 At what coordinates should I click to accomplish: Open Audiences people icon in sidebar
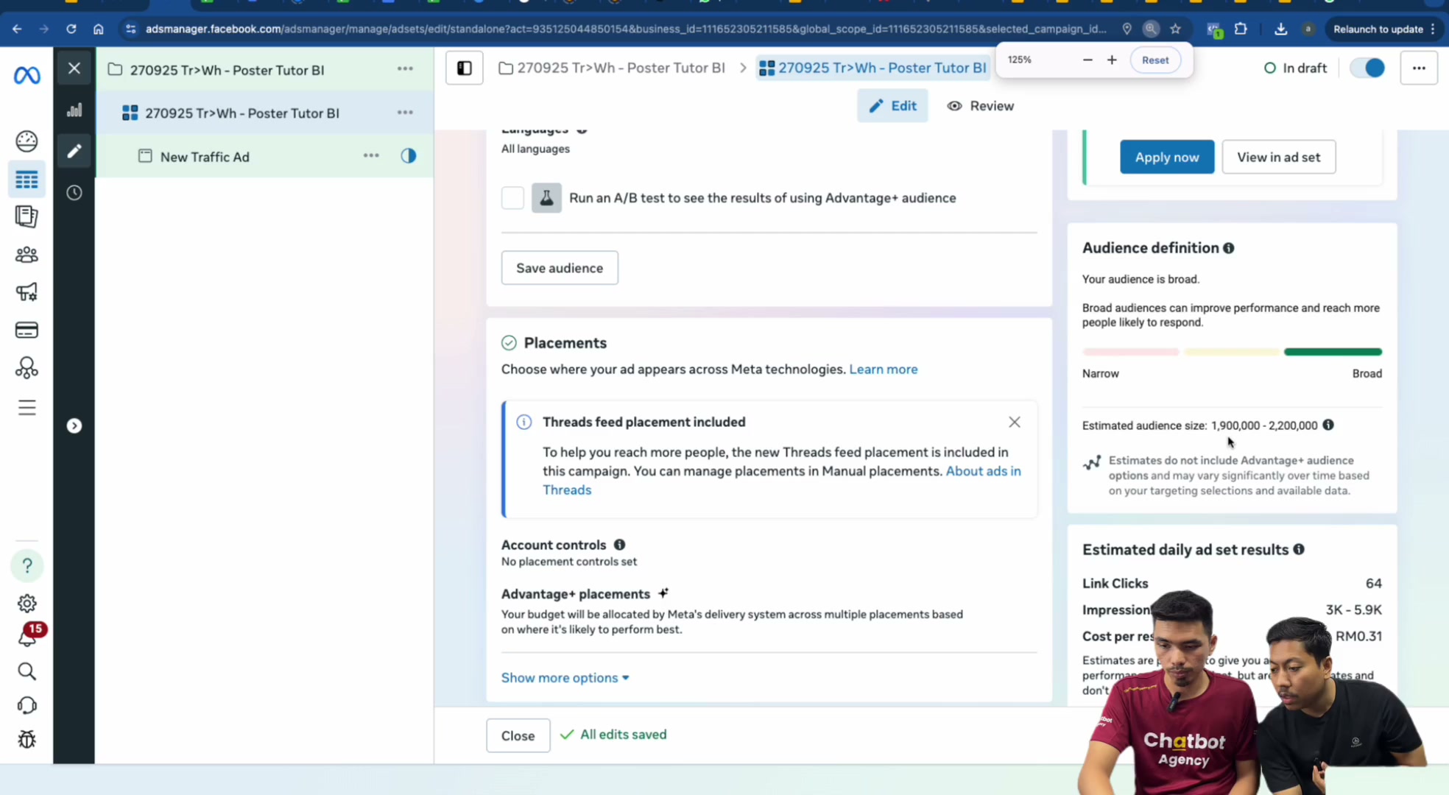[x=27, y=255]
